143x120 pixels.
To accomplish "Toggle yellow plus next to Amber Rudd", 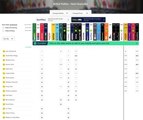I will coord(4,73).
